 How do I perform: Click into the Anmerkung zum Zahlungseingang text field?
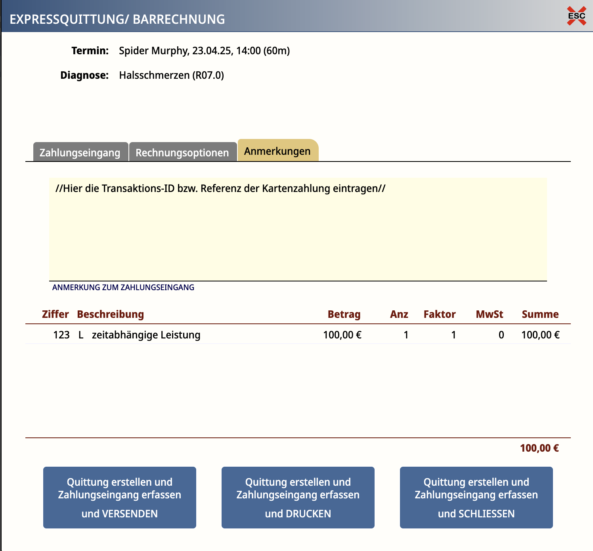(298, 230)
